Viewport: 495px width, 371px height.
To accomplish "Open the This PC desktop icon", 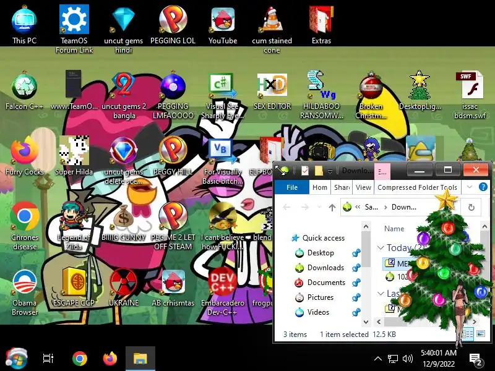I will [24, 25].
